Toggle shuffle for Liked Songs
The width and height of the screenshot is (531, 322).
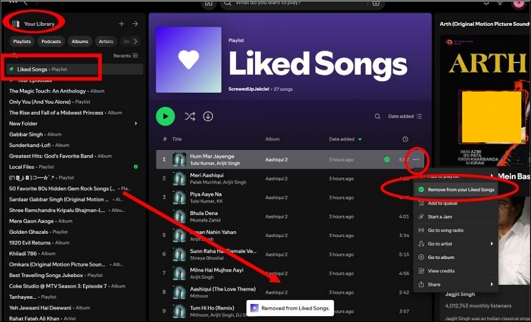[190, 116]
